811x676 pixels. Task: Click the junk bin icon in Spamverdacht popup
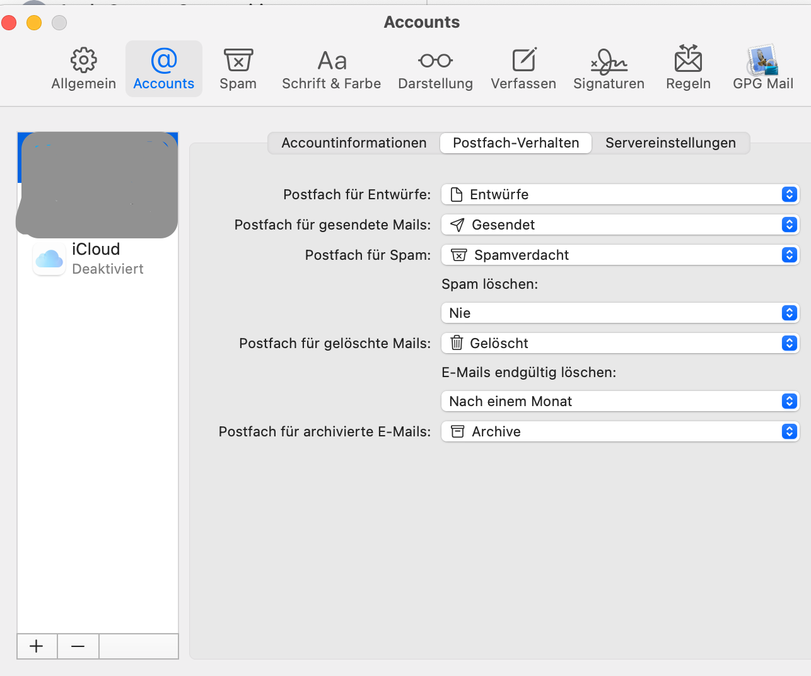pyautogui.click(x=459, y=255)
